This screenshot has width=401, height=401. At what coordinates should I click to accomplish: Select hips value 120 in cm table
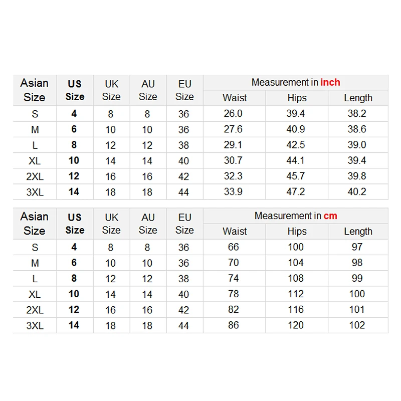coord(296,325)
